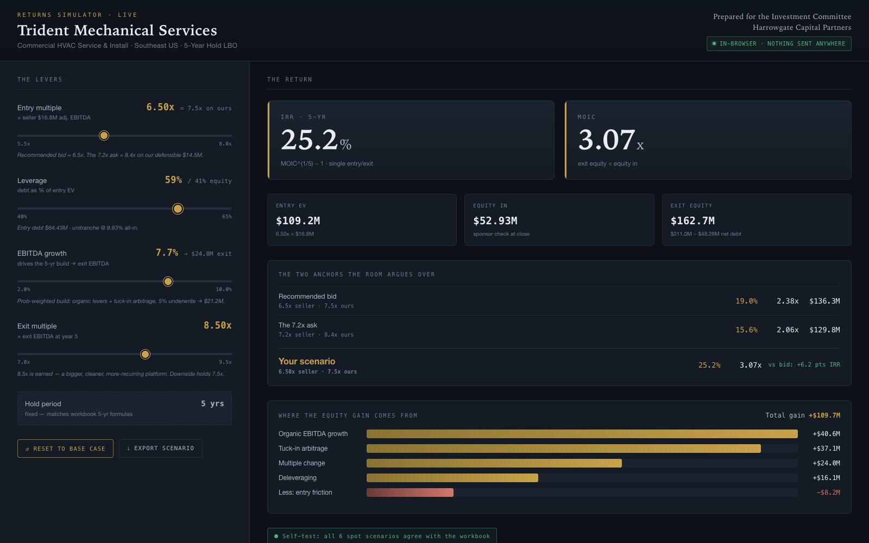Click the Multiple change bar
869x543 pixels.
point(494,463)
